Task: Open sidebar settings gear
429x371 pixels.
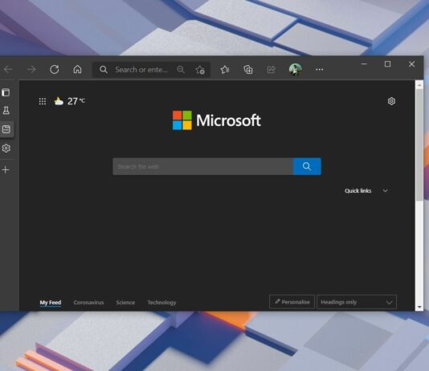Action: point(6,149)
